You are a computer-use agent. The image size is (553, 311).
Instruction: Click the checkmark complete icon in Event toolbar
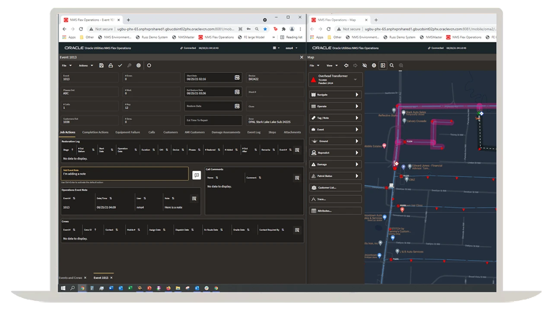tap(121, 65)
